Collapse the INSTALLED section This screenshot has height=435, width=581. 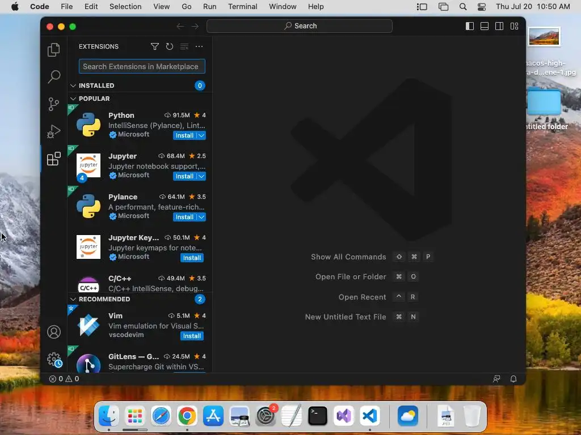tap(73, 86)
